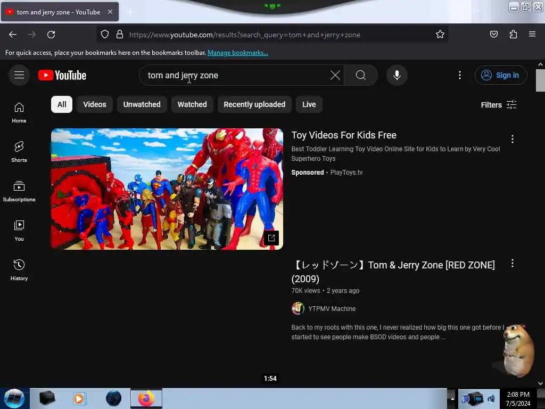Open the Windows Start orb

tap(14, 398)
